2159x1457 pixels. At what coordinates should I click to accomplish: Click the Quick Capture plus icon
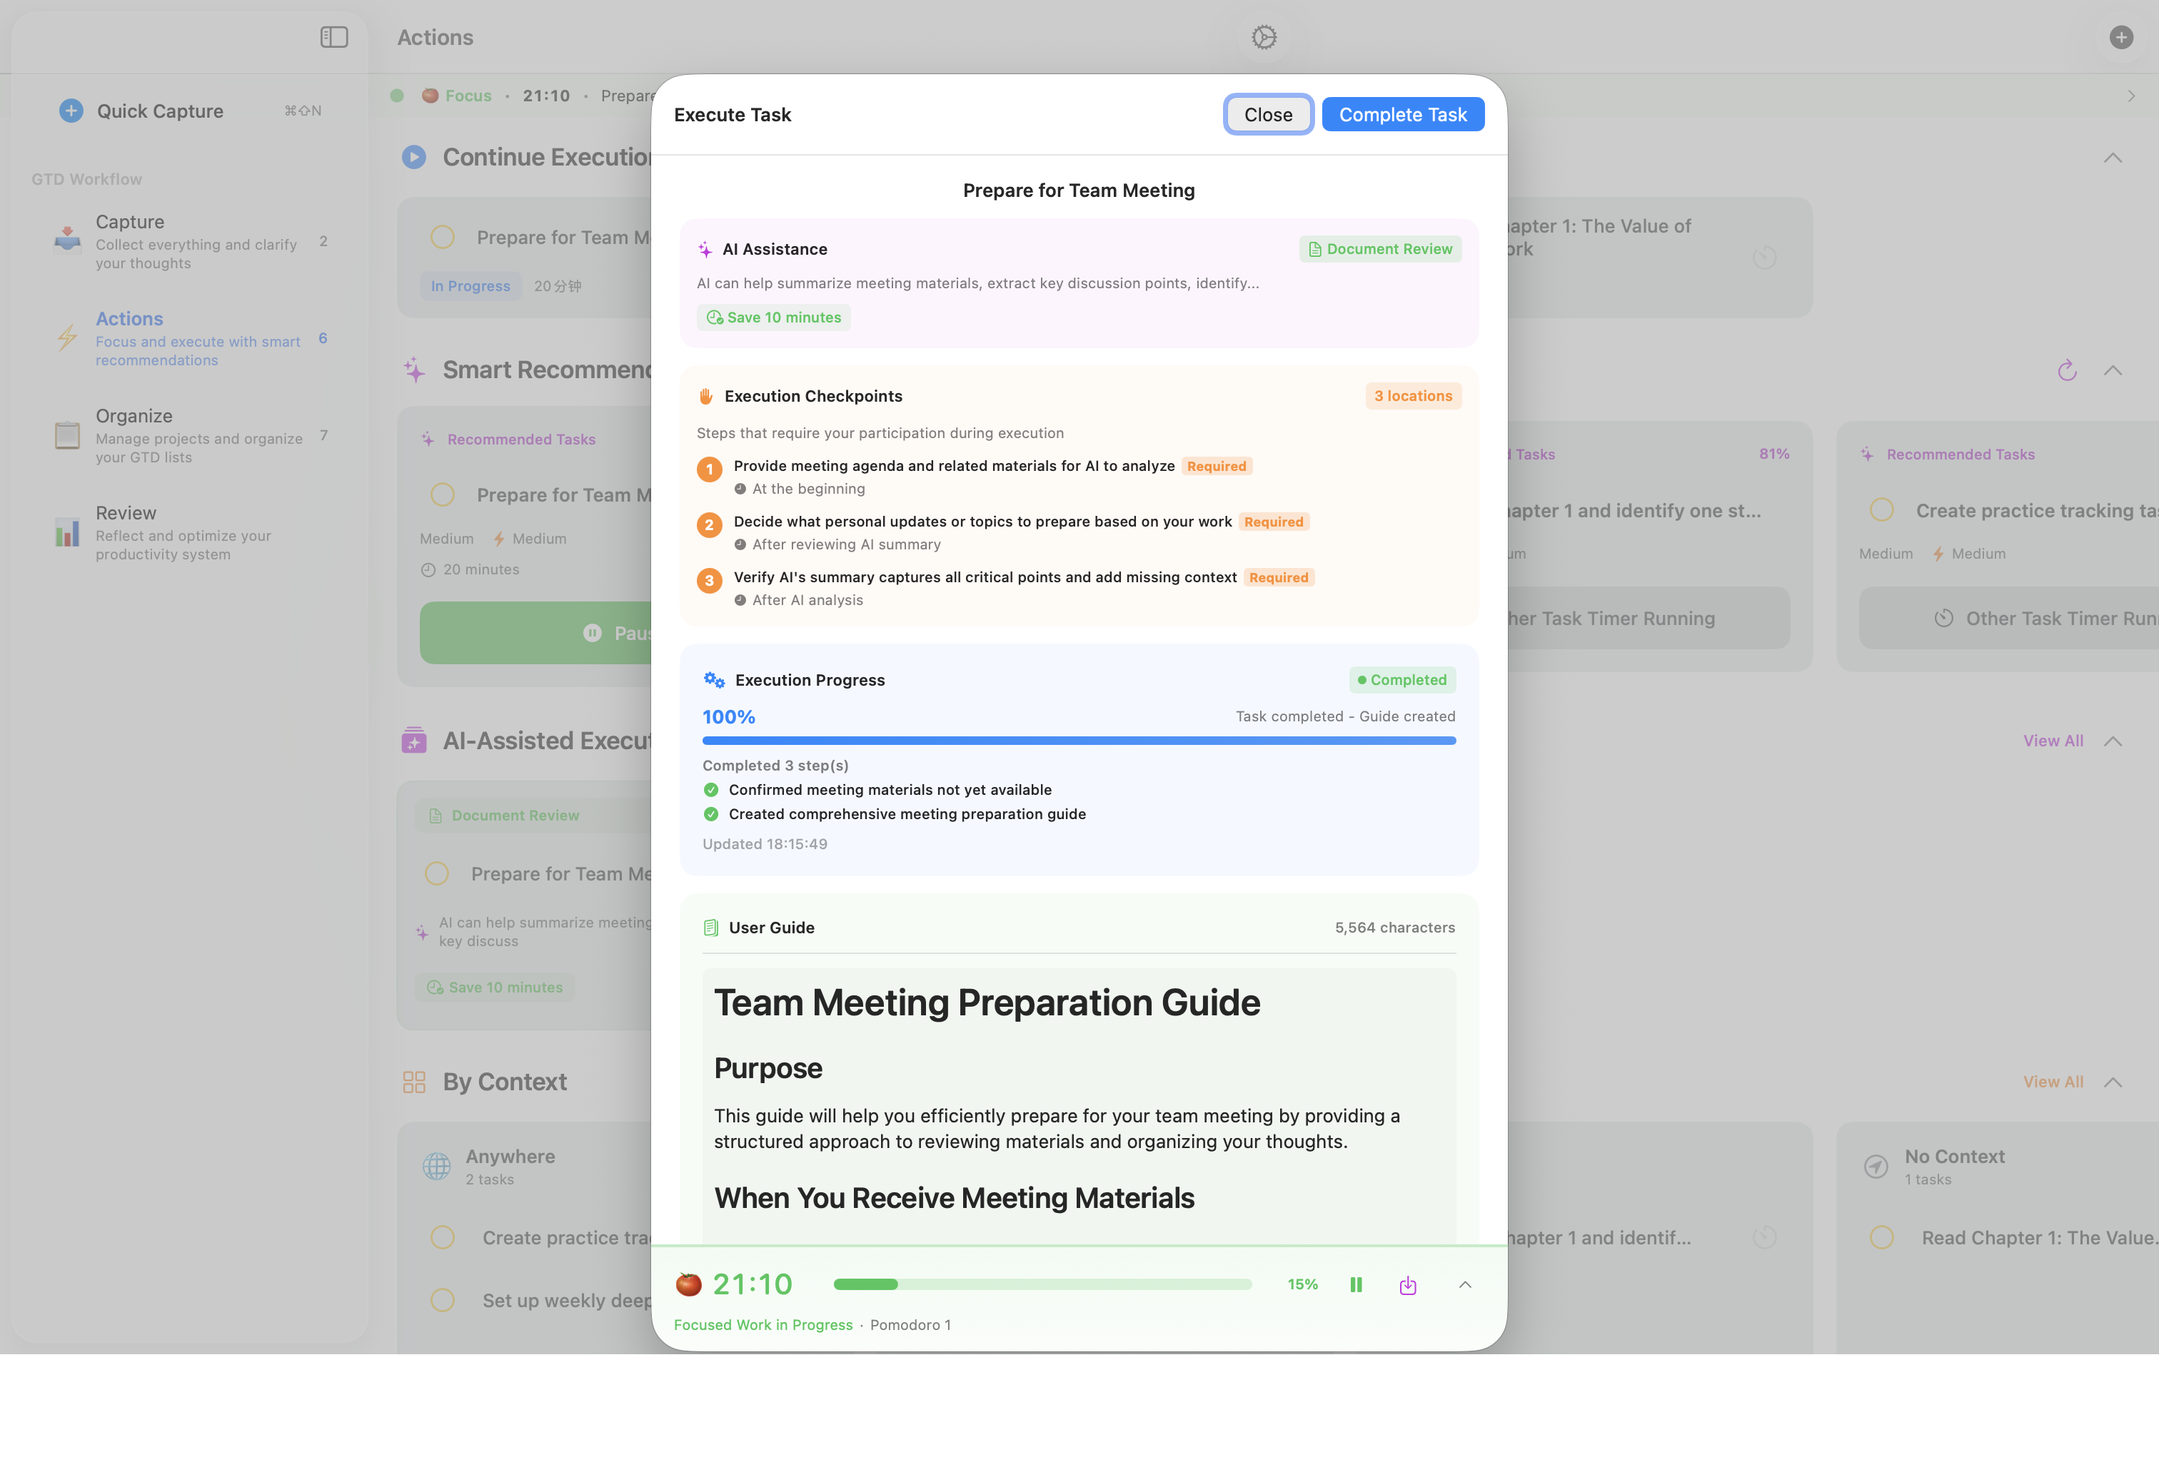(71, 111)
